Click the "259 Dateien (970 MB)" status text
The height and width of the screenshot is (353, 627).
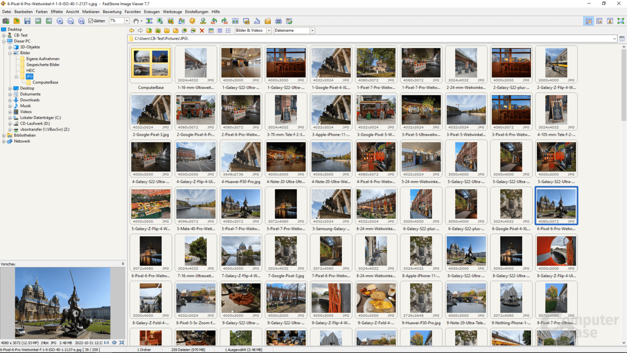coord(189,350)
